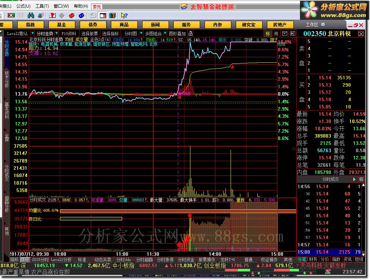
Task: Select the 分时资金 tab
Action: coord(186,260)
